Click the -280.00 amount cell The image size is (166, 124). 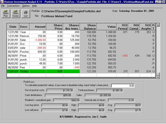(38, 48)
